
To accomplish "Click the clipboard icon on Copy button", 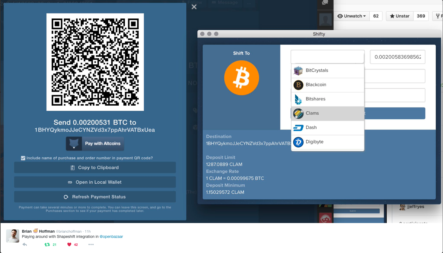I will click(x=73, y=168).
